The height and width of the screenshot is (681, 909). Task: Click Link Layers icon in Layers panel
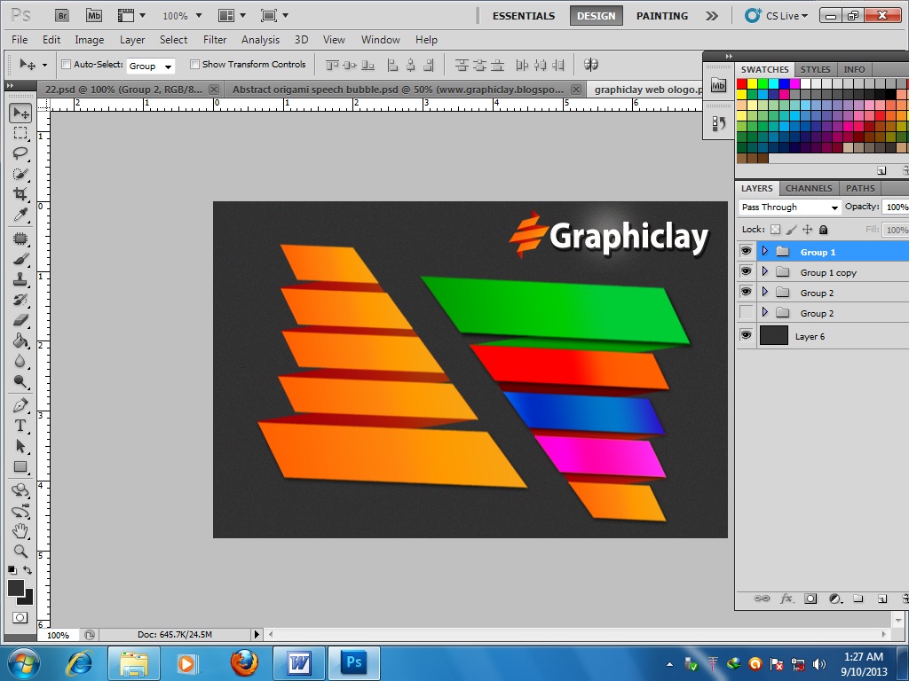pyautogui.click(x=761, y=599)
